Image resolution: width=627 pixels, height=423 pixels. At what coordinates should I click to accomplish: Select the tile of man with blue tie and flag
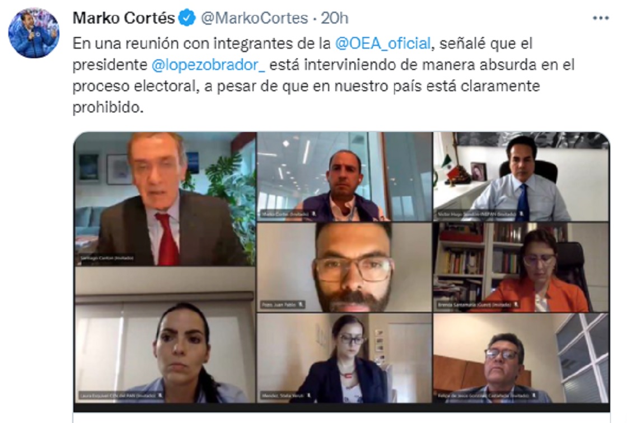point(521,177)
